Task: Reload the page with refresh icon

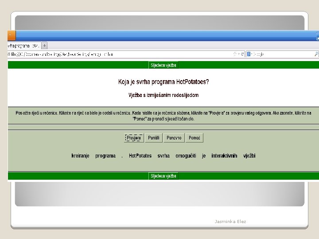Action: click(242, 54)
